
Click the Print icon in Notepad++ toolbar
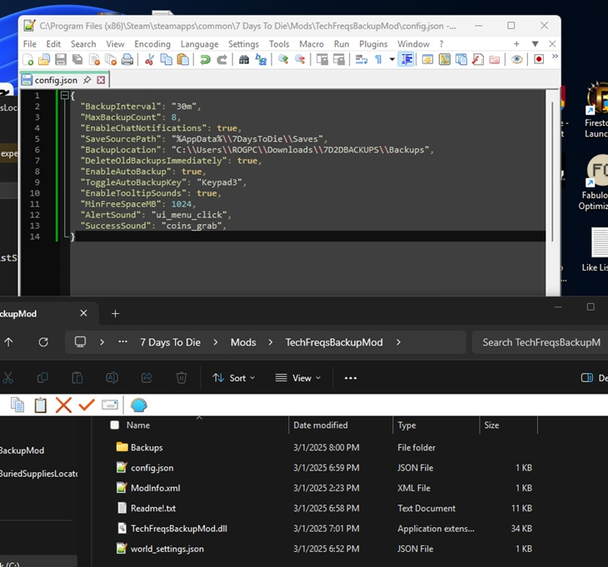(x=127, y=59)
